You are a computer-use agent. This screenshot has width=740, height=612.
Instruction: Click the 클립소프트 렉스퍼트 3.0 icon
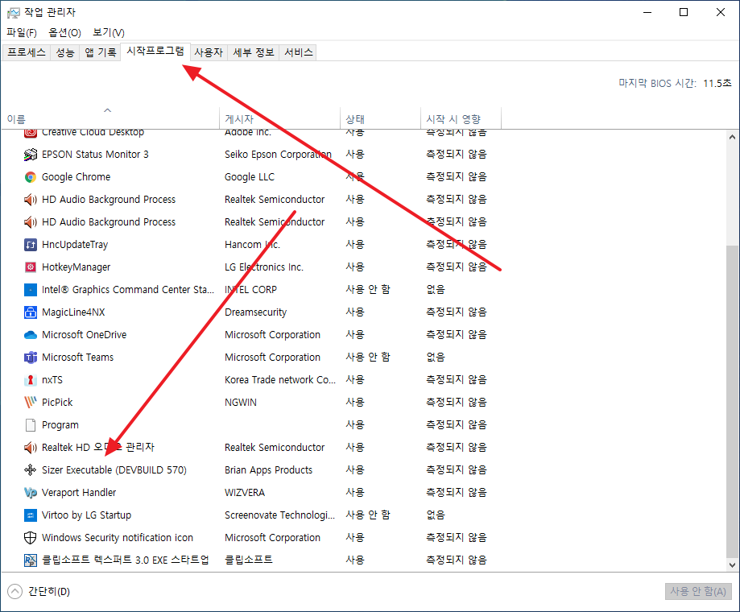[x=31, y=560]
